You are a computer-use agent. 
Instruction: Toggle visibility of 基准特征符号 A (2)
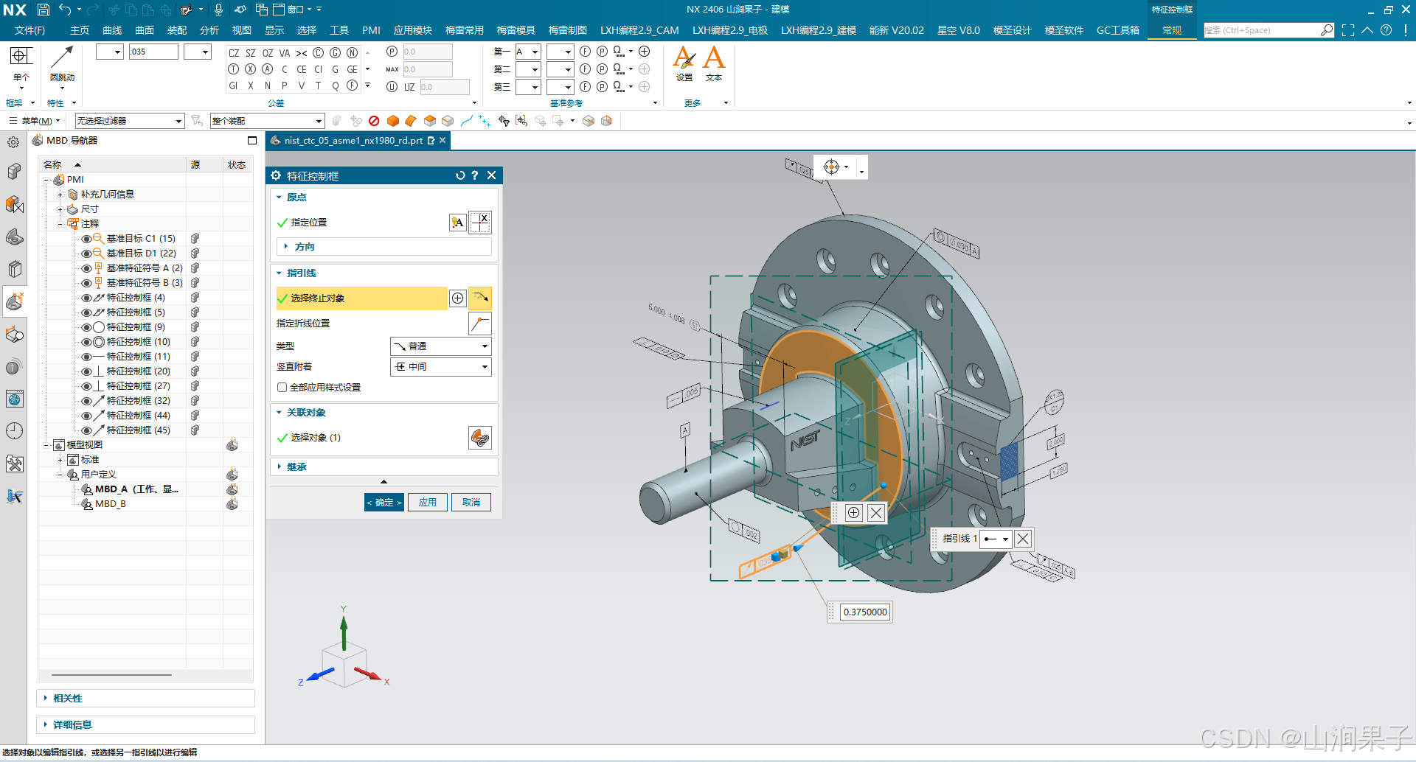[86, 268]
